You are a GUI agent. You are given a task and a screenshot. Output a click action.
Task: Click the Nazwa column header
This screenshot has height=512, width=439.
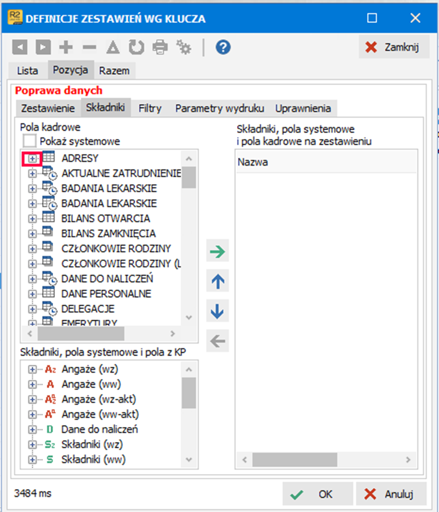point(326,162)
